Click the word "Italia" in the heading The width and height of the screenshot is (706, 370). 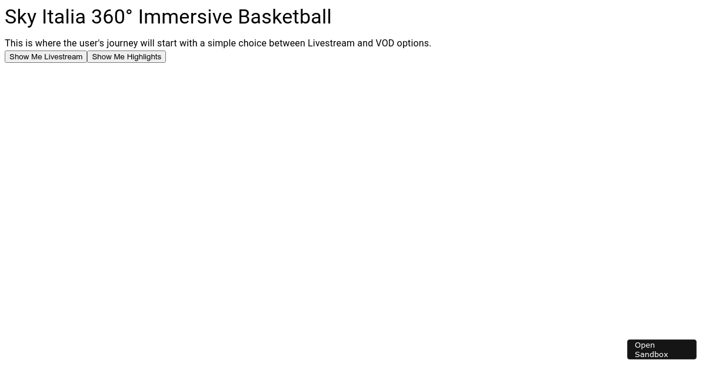[64, 17]
